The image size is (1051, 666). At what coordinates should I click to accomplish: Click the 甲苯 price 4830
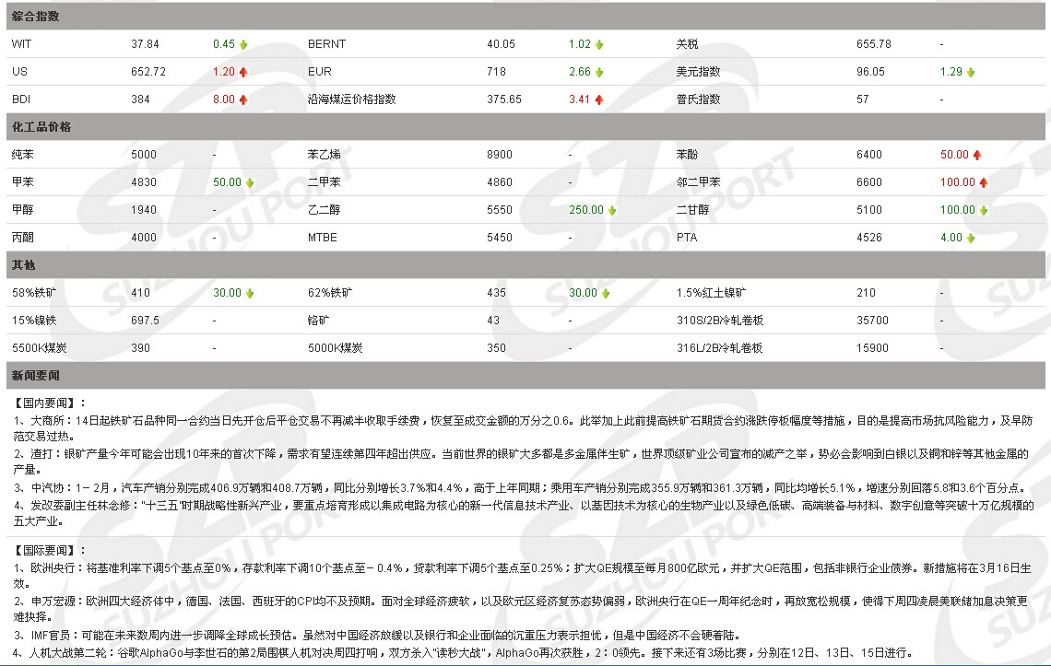144,182
